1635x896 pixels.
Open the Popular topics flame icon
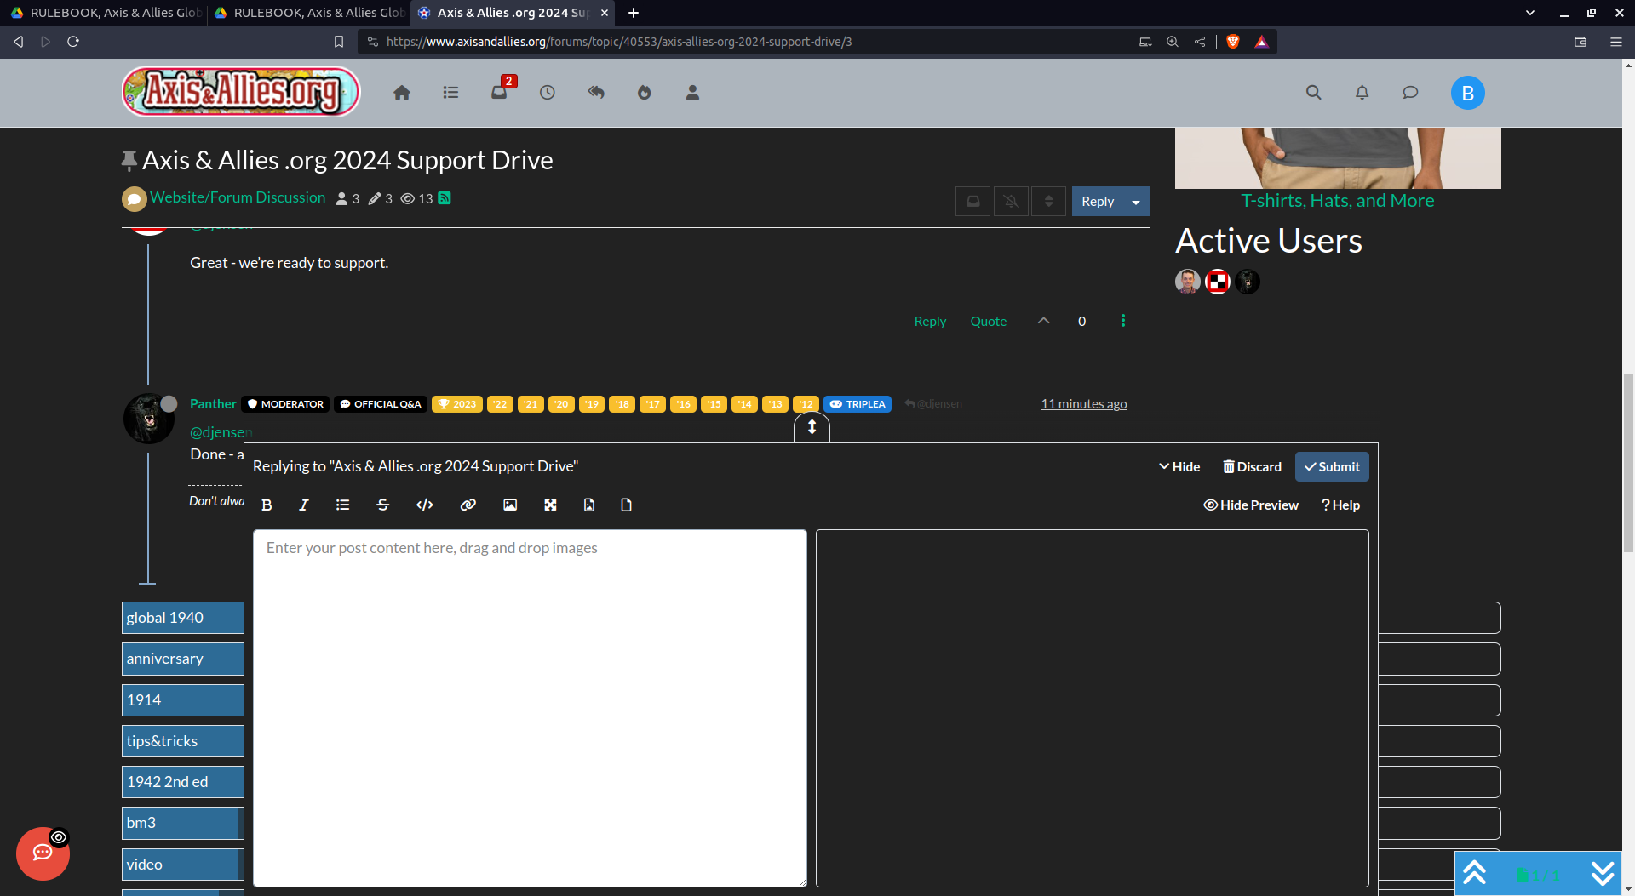pyautogui.click(x=645, y=93)
